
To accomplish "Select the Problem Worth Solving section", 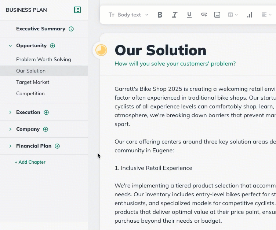I will pos(44,59).
